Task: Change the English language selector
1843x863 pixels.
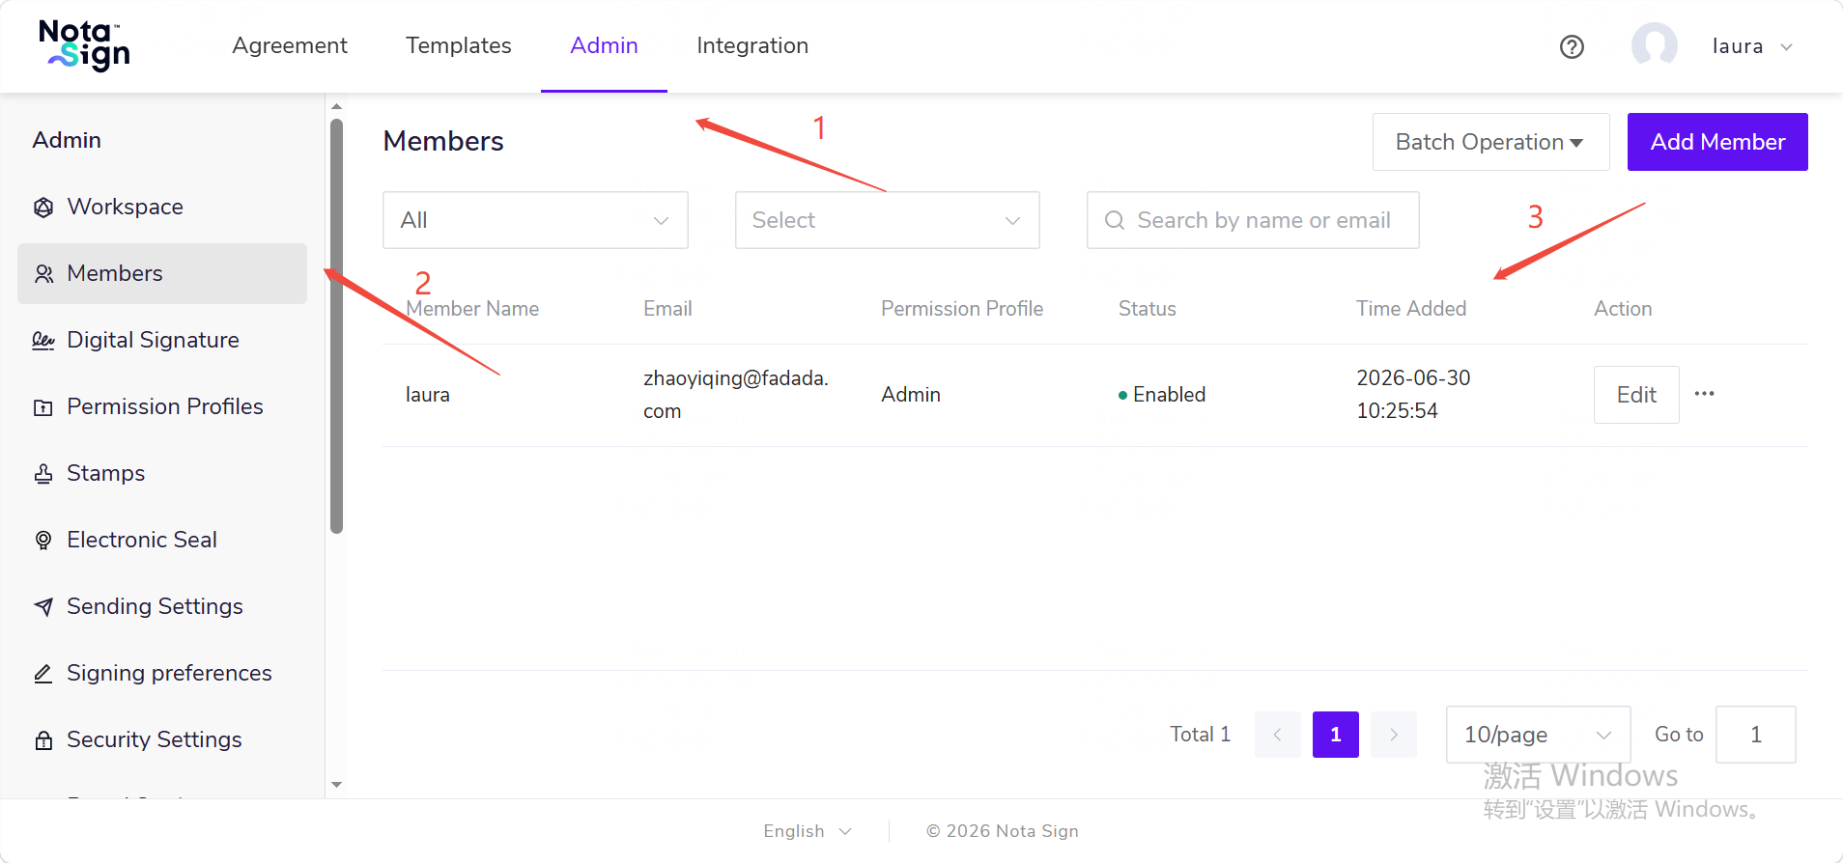Action: [x=808, y=831]
